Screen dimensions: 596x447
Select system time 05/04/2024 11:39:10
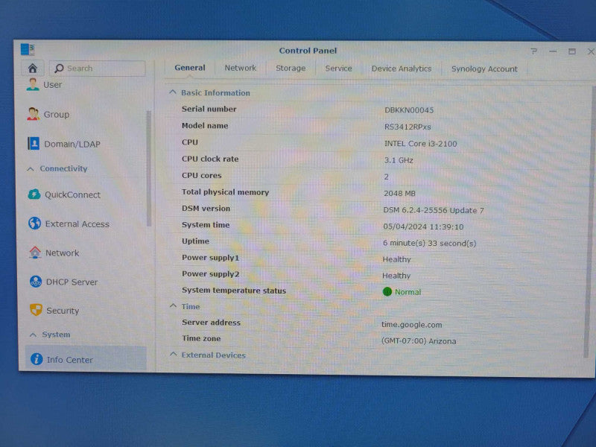tap(423, 227)
